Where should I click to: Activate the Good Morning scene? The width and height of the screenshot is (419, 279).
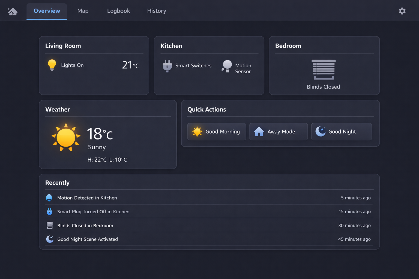(x=216, y=132)
